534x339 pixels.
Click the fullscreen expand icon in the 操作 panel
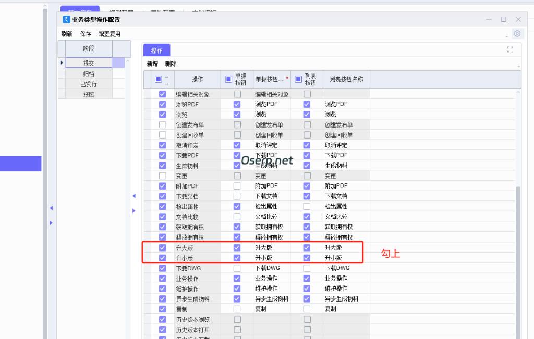[x=510, y=49]
